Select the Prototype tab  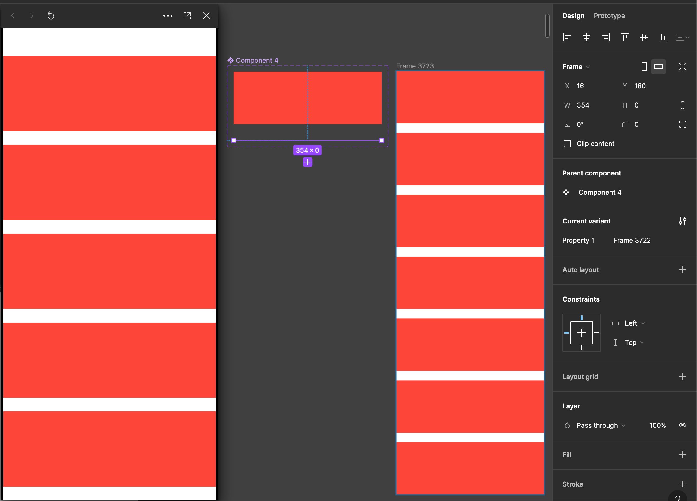tap(609, 16)
